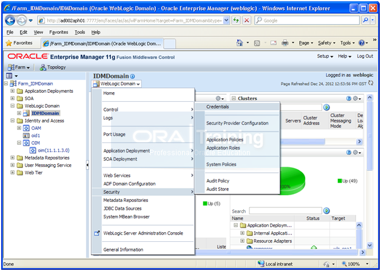Click the red Stop loading icon
This screenshot has width=381, height=271.
(247, 21)
